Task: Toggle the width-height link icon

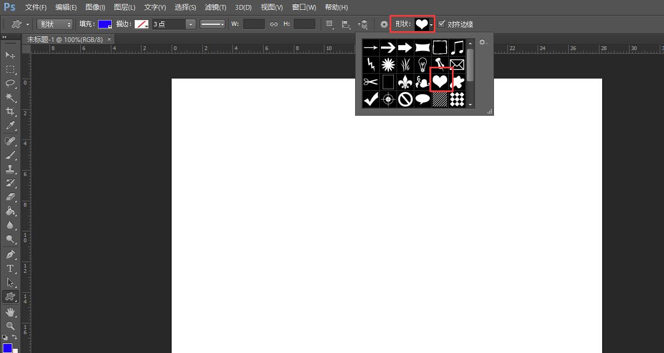Action: pos(273,24)
